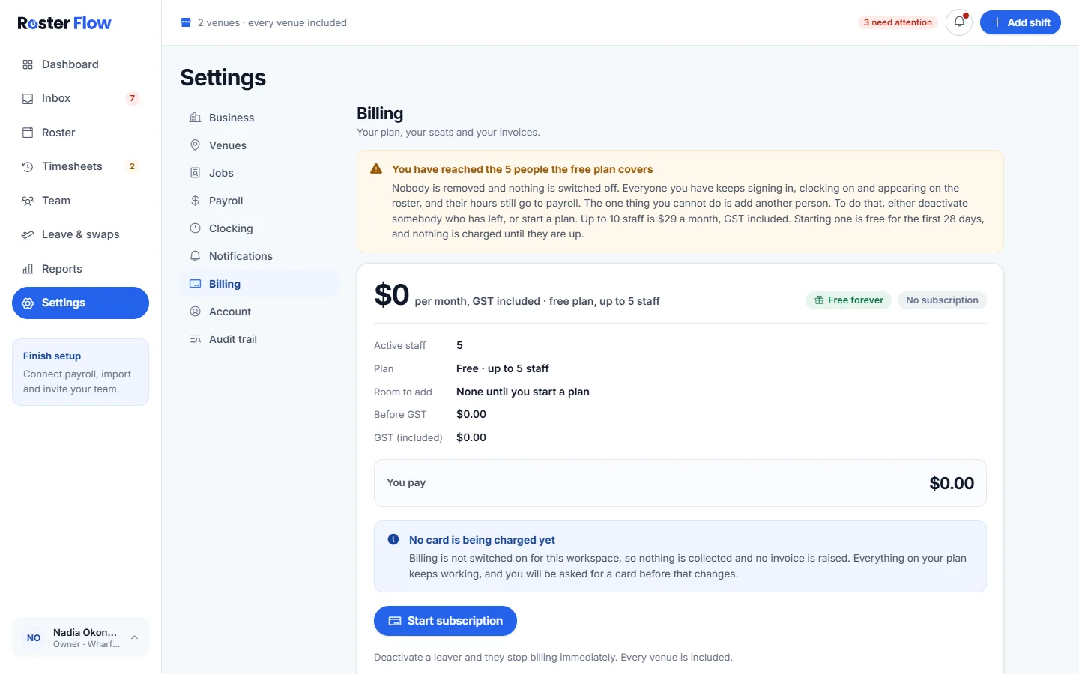The height and width of the screenshot is (674, 1079).
Task: Click the 'Free · up to 5 staff' plan value
Action: pyautogui.click(x=503, y=368)
